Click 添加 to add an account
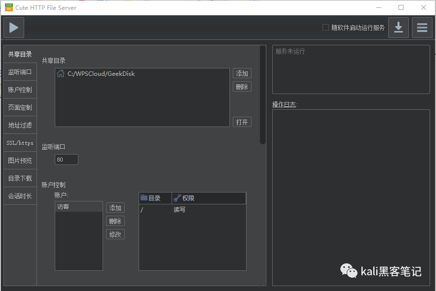The width and height of the screenshot is (436, 291). (115, 208)
